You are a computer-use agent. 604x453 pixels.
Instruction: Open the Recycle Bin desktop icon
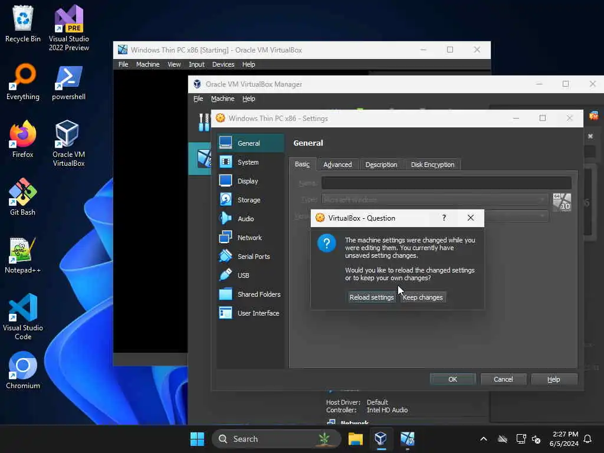point(23,24)
